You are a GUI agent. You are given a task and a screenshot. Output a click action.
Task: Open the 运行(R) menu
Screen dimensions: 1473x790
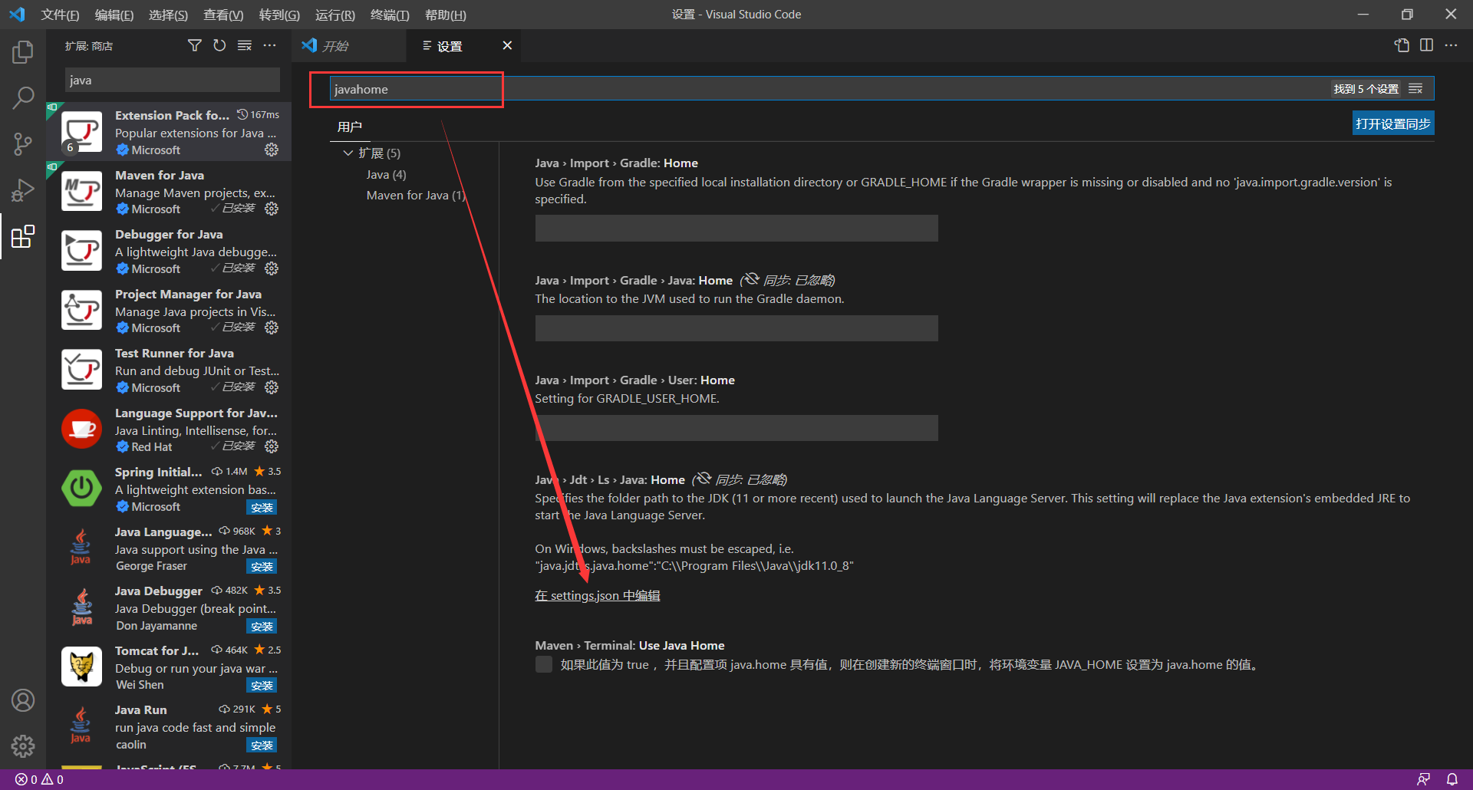tap(334, 15)
